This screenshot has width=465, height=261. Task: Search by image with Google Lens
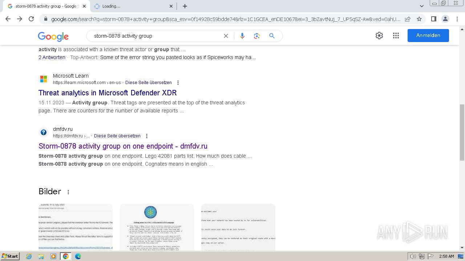tap(257, 36)
